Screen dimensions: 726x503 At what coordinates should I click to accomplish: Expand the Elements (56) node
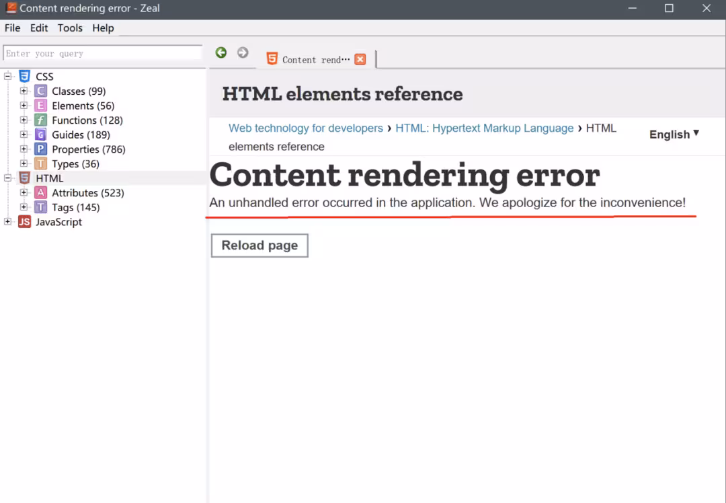pos(24,106)
